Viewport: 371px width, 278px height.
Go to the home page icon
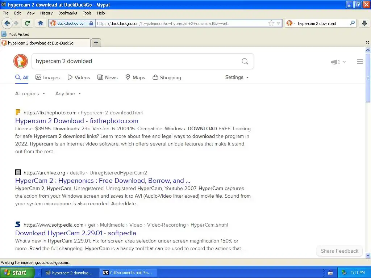(x=41, y=23)
